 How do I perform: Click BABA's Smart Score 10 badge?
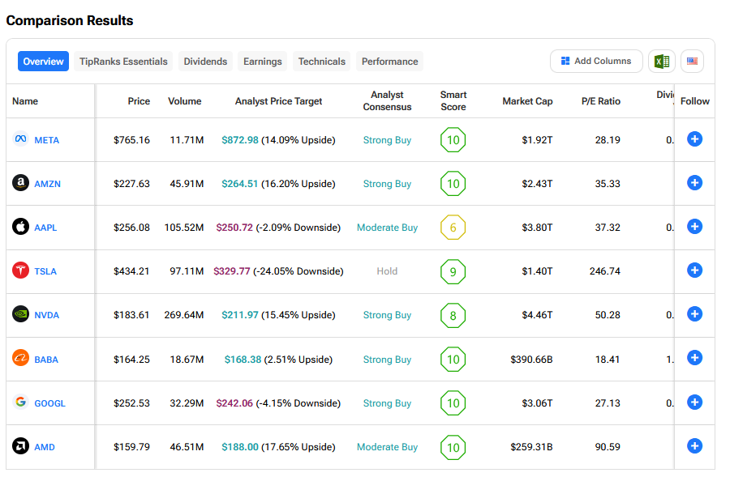(x=453, y=360)
